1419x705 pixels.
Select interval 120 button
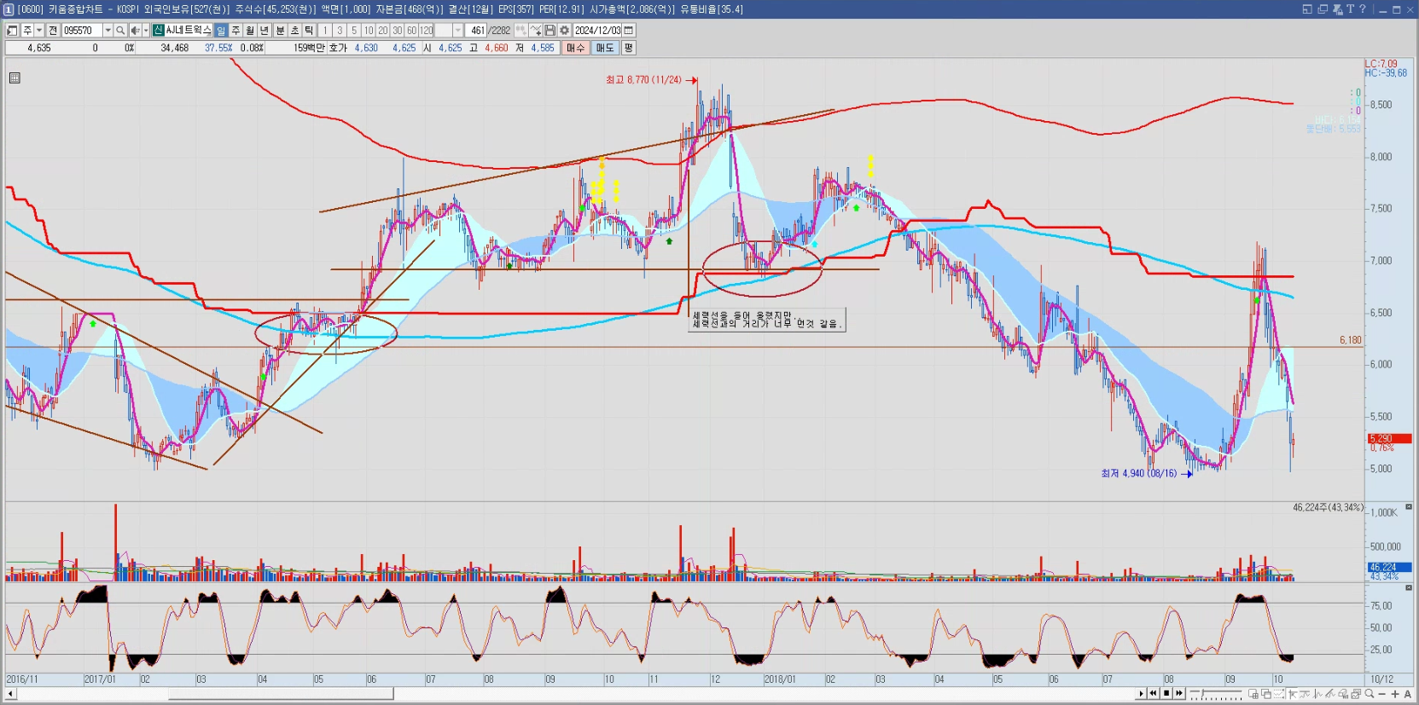[426, 30]
